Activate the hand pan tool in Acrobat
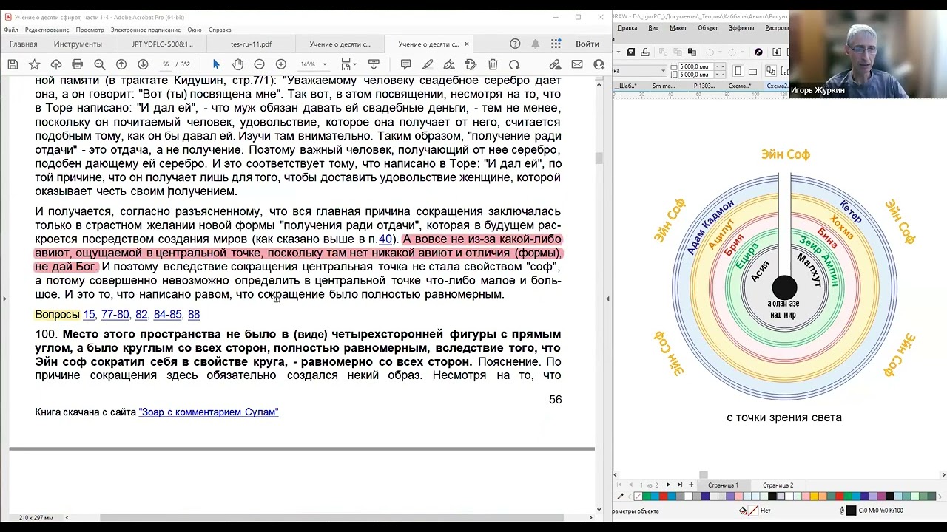 point(237,64)
